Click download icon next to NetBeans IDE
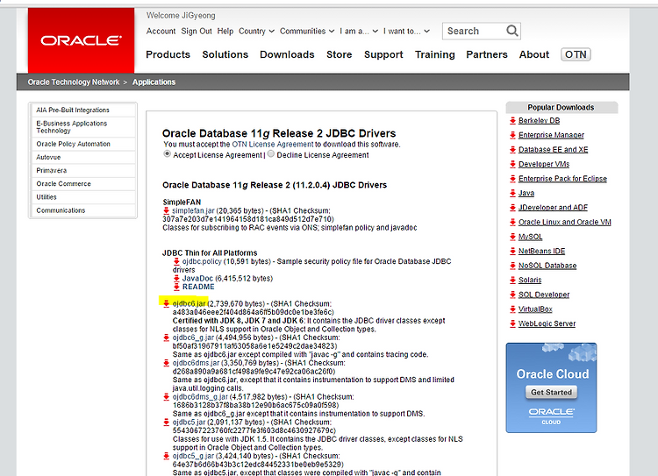Viewport: 658px width, 476px height. point(512,252)
